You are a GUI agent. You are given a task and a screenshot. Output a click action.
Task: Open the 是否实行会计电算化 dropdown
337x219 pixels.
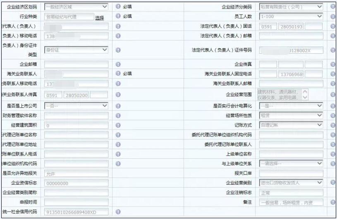click(x=291, y=106)
